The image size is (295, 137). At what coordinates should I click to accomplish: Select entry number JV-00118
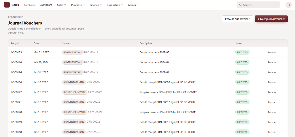(16, 132)
